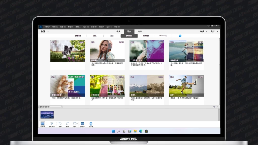The image size is (258, 145).
Task: Open Microsoft Edge from the taskbar
Action: pyautogui.click(x=141, y=131)
